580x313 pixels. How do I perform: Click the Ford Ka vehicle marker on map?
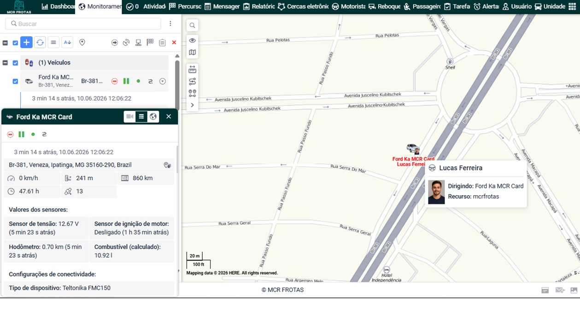point(413,148)
